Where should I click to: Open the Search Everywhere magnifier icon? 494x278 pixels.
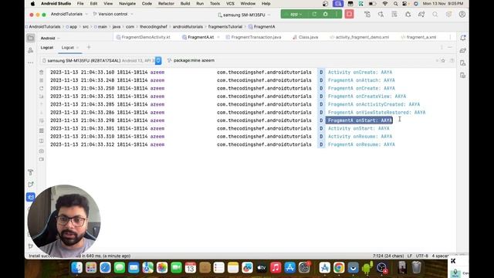(x=435, y=14)
